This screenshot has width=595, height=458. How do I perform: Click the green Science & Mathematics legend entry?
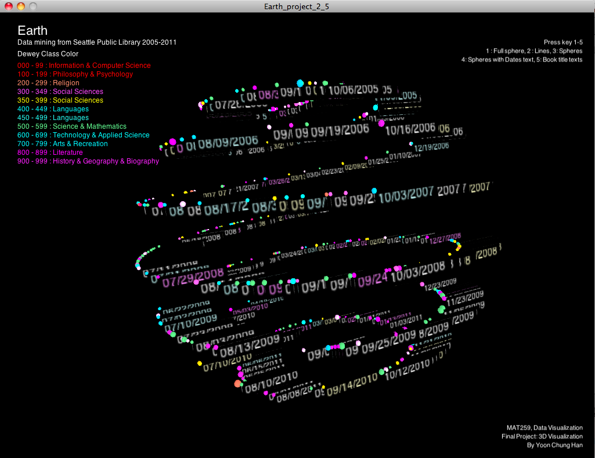[x=72, y=126]
